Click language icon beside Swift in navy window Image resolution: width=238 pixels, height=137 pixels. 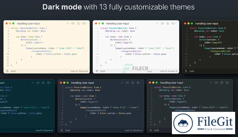coord(62,130)
